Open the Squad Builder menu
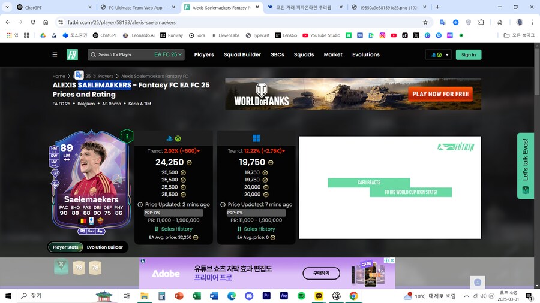This screenshot has height=303, width=540. (x=242, y=54)
